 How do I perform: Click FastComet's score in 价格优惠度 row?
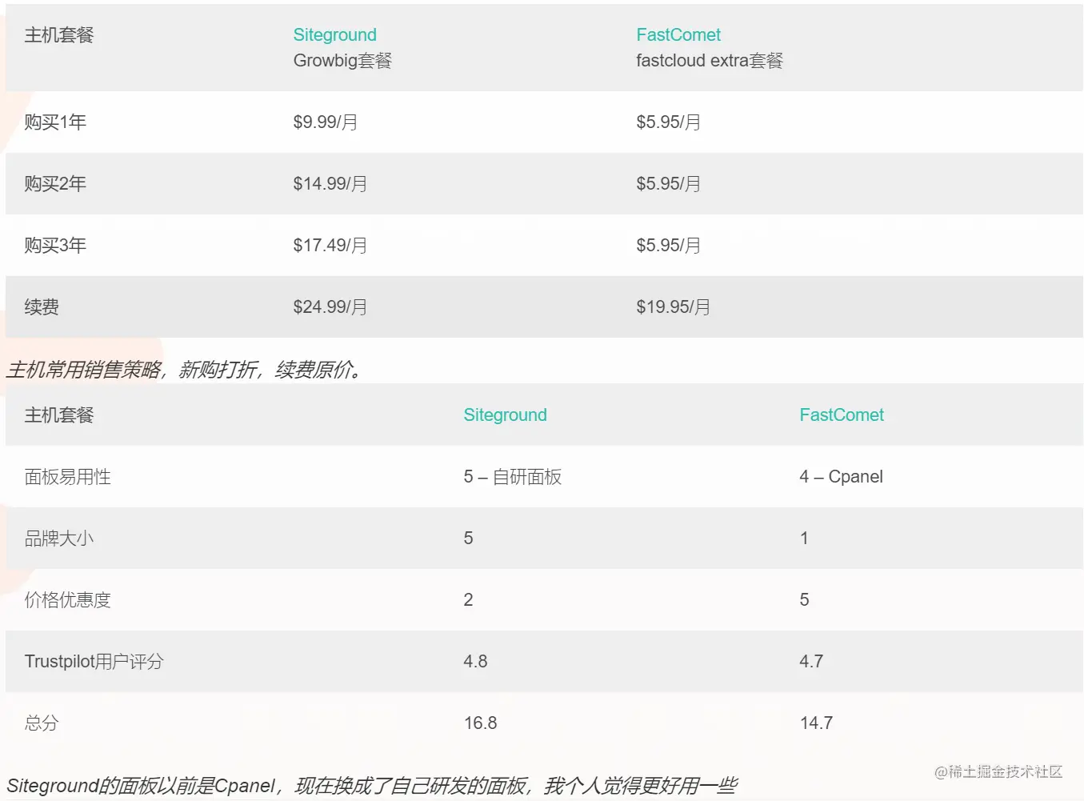click(805, 600)
